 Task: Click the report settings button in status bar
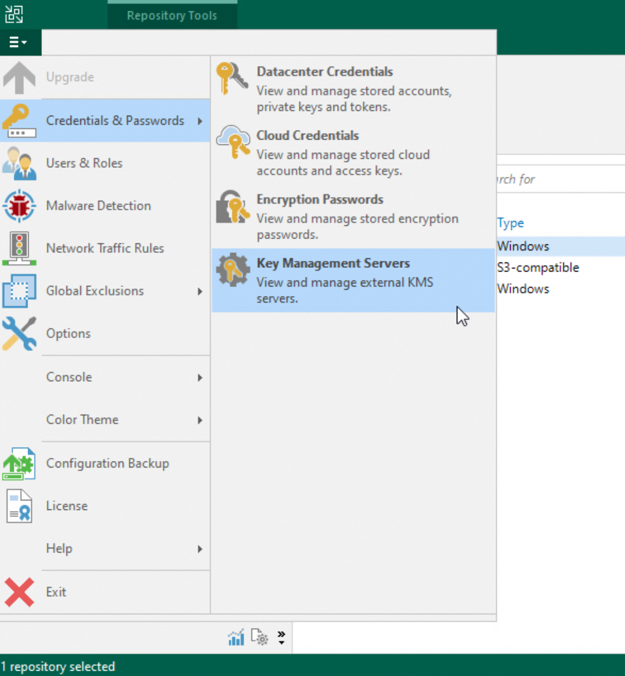(x=259, y=637)
